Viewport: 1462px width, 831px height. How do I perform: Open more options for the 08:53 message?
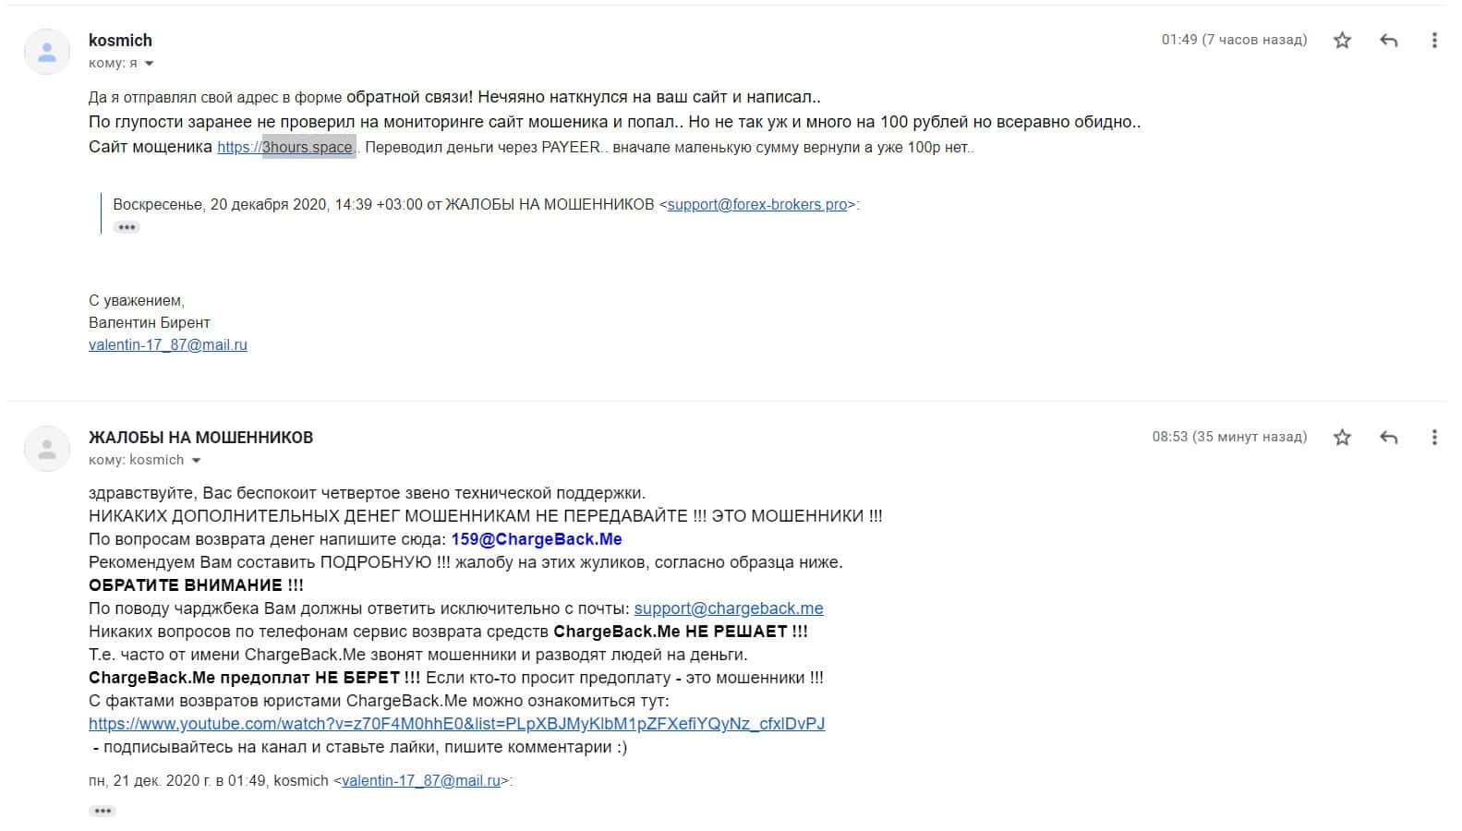[x=1433, y=437]
